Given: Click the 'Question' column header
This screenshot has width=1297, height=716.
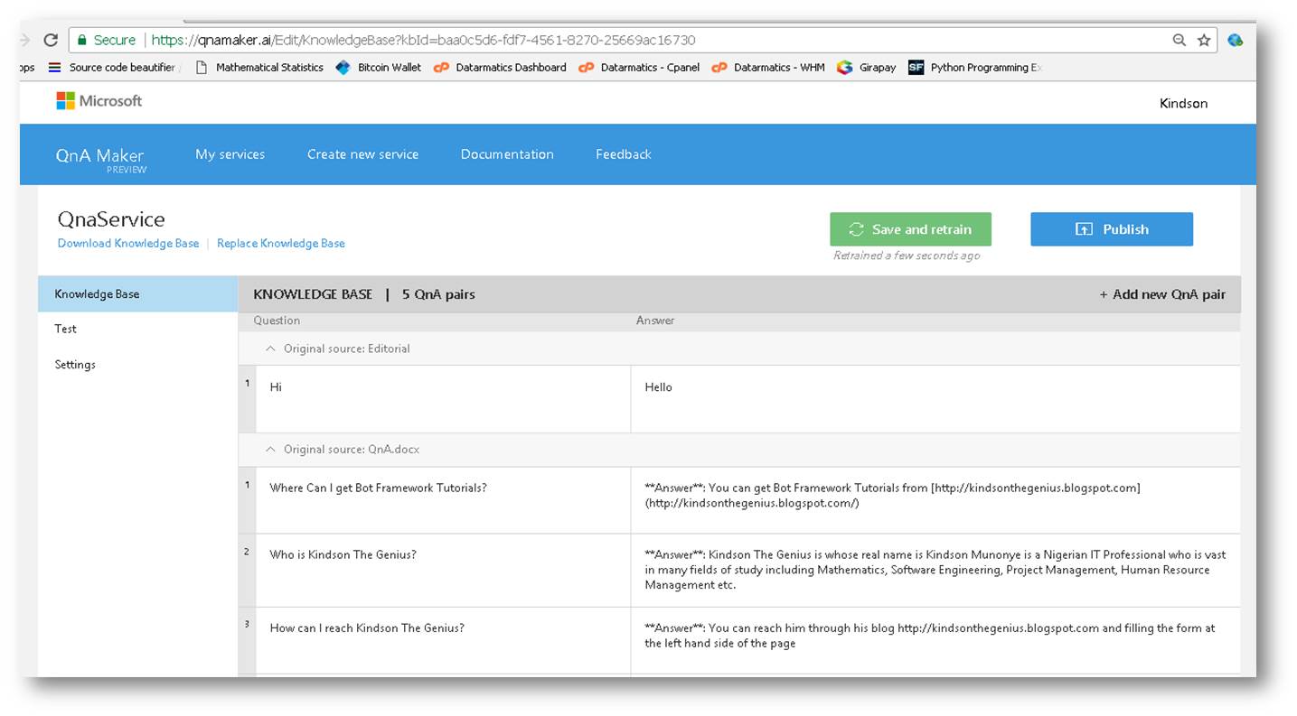Looking at the screenshot, I should [x=277, y=321].
